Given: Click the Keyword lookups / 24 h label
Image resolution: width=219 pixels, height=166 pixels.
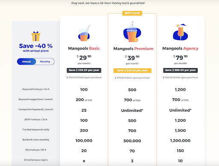Looking at the screenshot, I should [x=36, y=89].
